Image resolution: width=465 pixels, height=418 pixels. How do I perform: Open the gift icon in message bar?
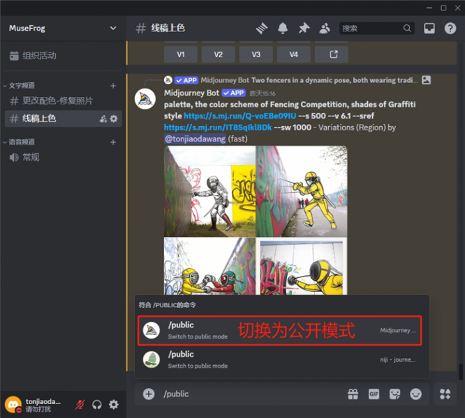pos(353,394)
